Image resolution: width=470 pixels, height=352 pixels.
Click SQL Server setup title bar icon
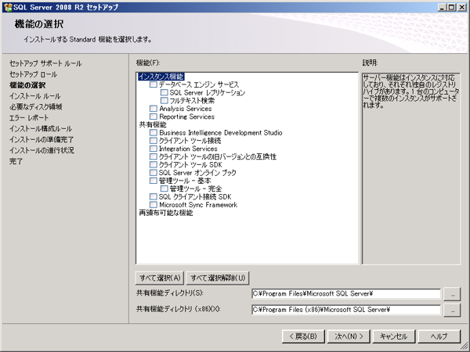pos(8,7)
